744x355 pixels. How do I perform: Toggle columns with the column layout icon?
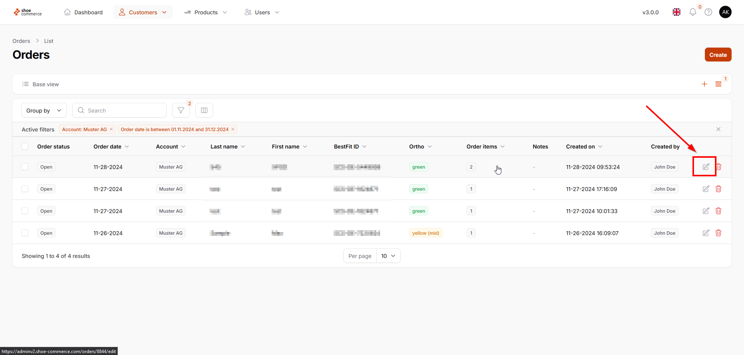point(204,111)
